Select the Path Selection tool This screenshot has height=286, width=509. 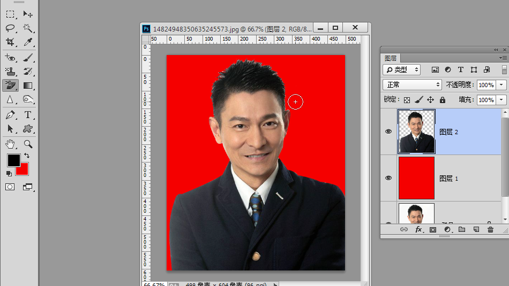10,129
